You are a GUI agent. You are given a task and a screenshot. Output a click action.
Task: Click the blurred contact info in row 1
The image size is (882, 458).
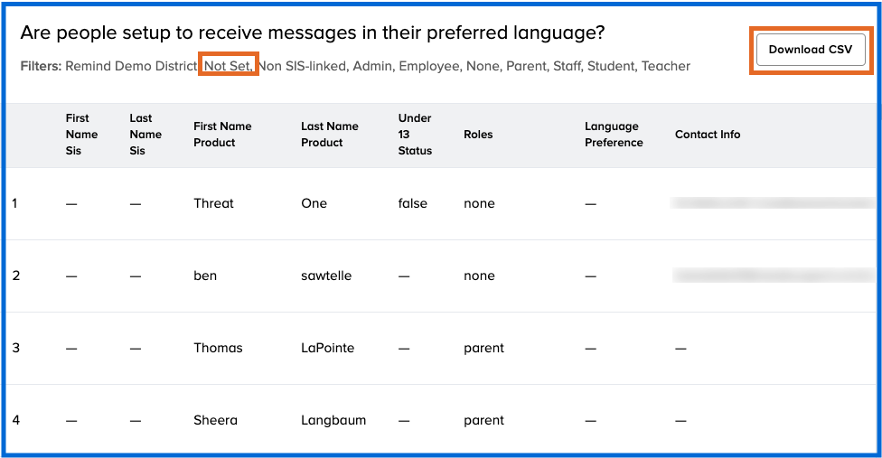click(x=773, y=203)
